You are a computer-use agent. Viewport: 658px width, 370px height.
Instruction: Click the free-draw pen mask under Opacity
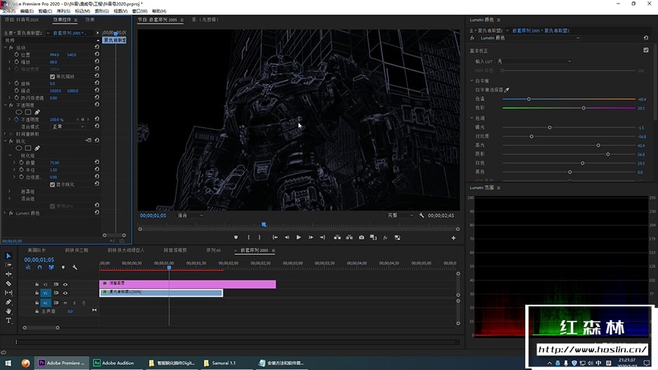pos(37,112)
